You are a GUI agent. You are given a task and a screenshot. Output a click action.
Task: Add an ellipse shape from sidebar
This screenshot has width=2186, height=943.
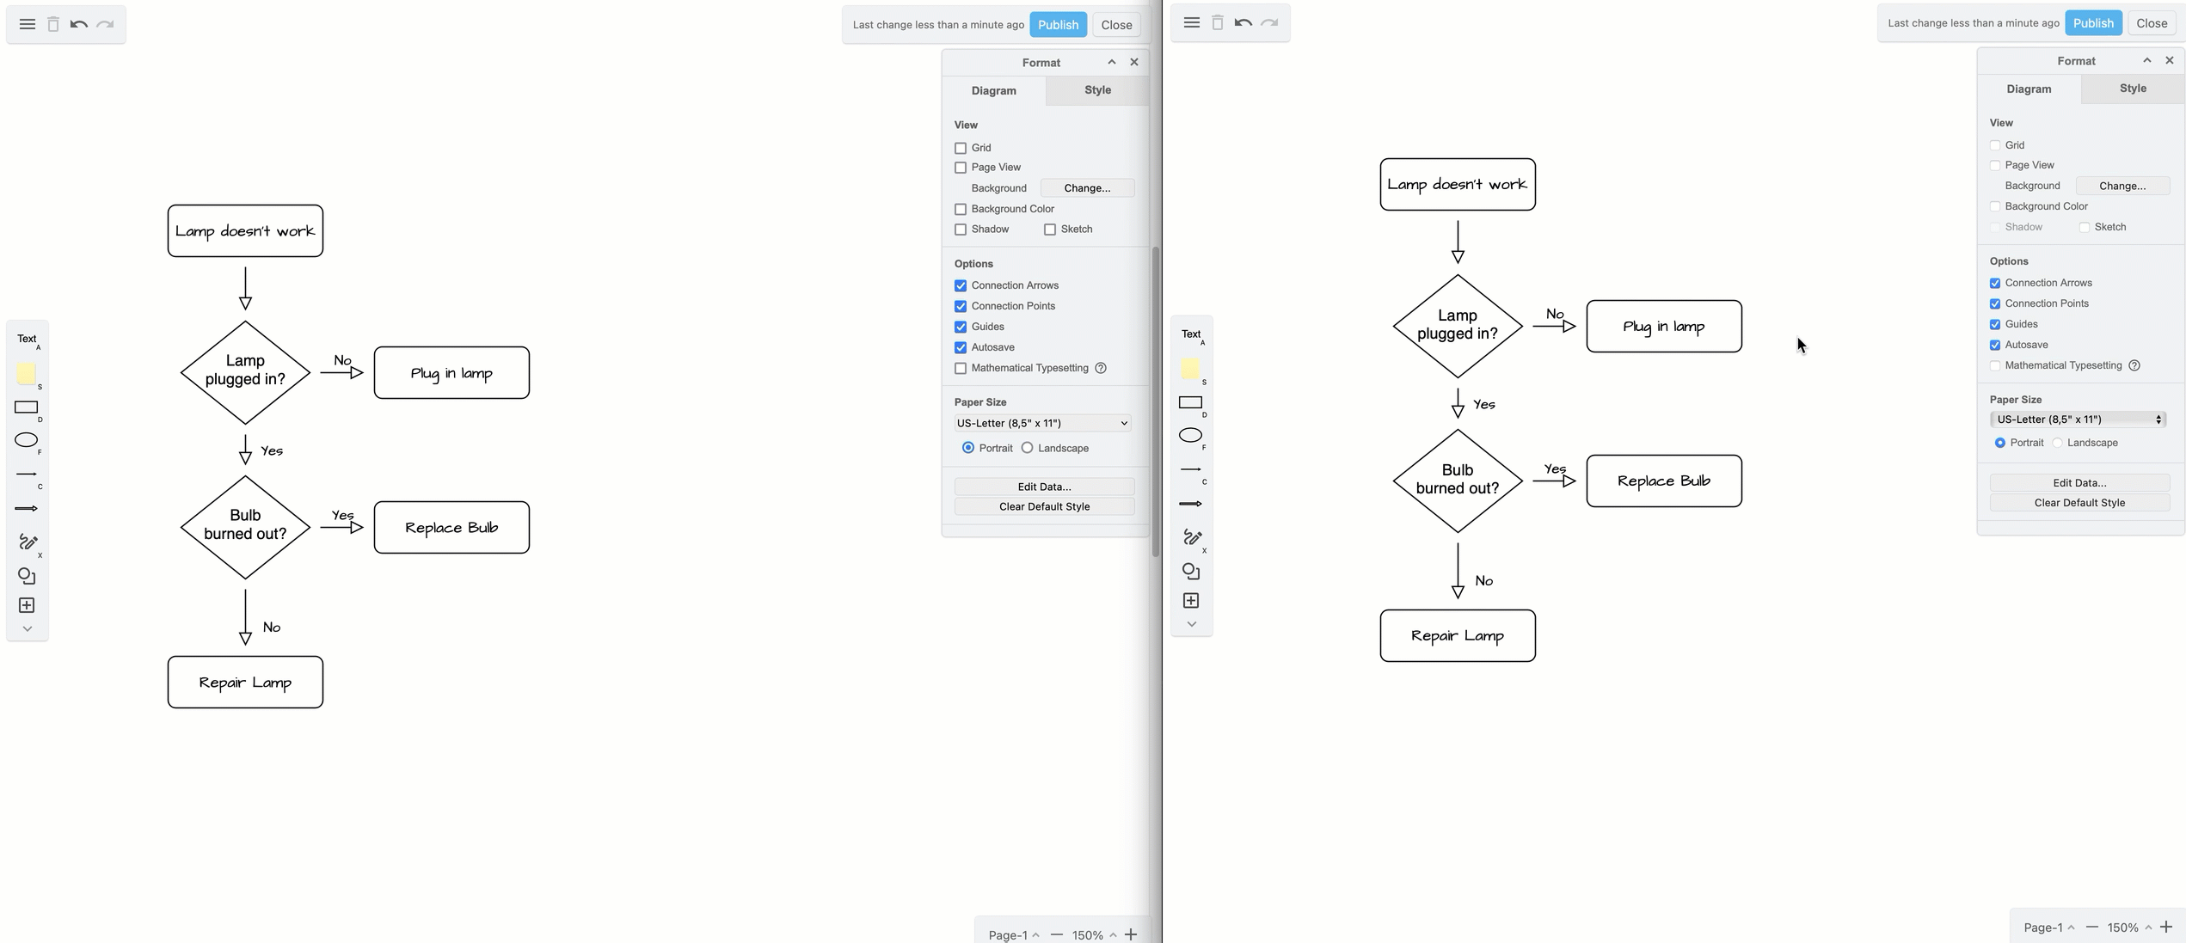pos(27,440)
